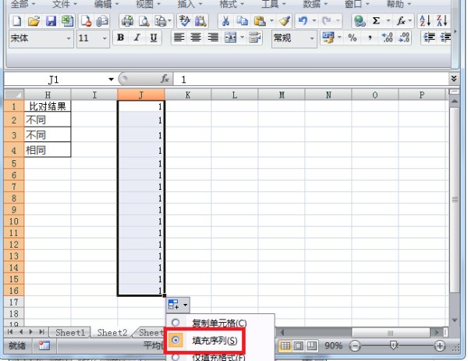
Task: Open the Research tool icon
Action: (200, 21)
